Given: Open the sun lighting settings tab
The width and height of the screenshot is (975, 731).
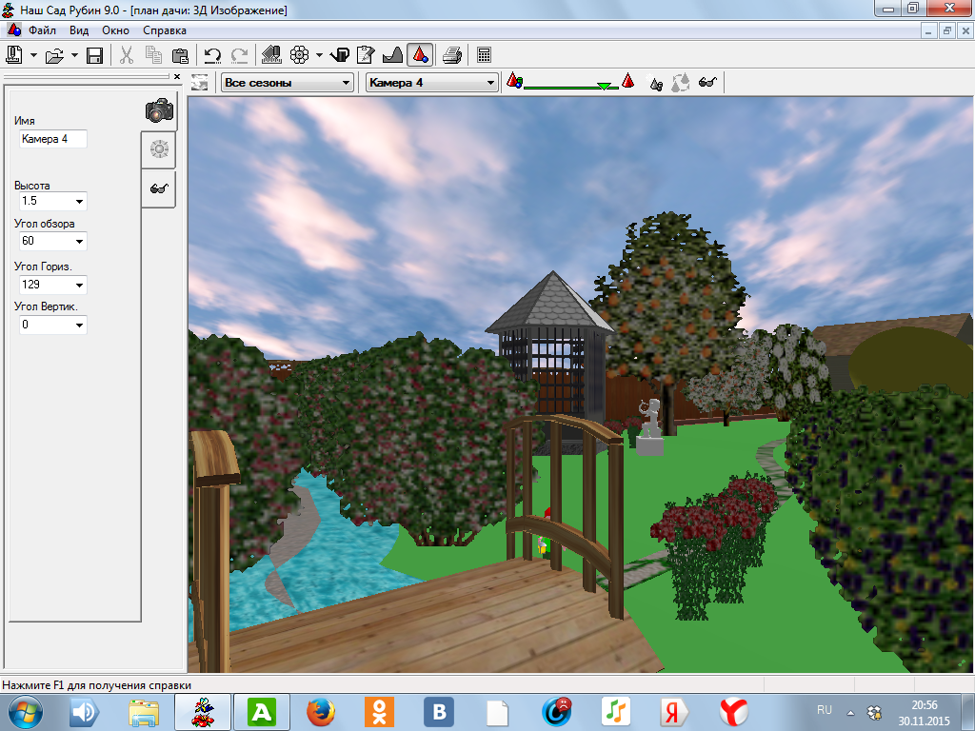Looking at the screenshot, I should (158, 148).
